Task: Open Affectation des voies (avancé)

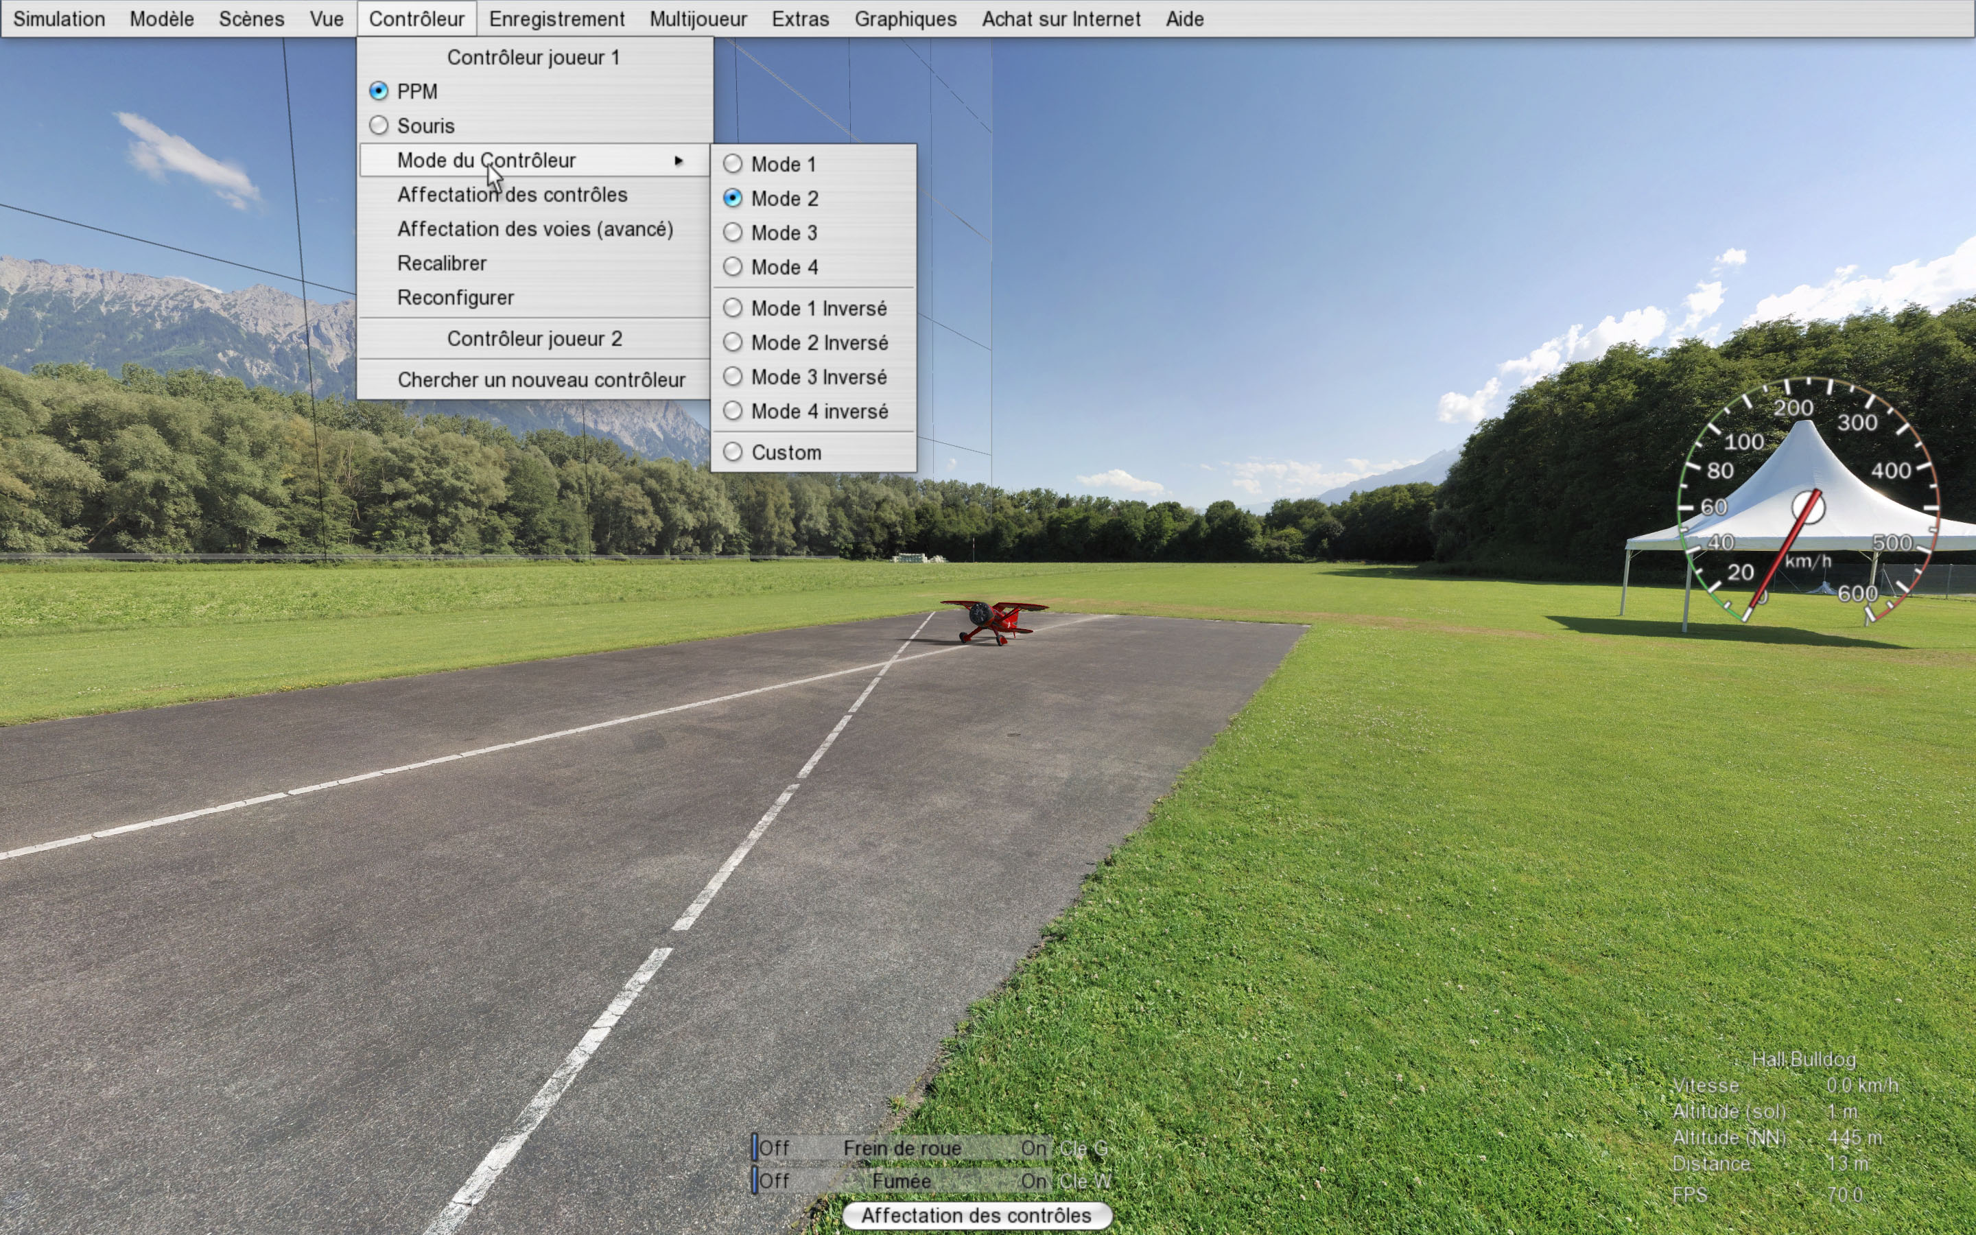Action: tap(535, 230)
